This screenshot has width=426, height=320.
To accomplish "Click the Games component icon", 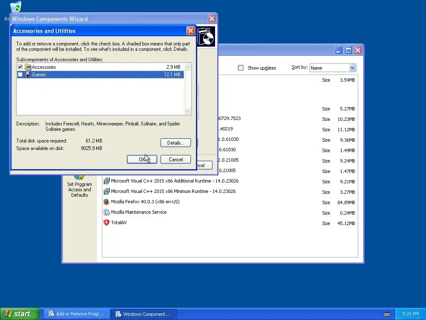I will coord(28,75).
